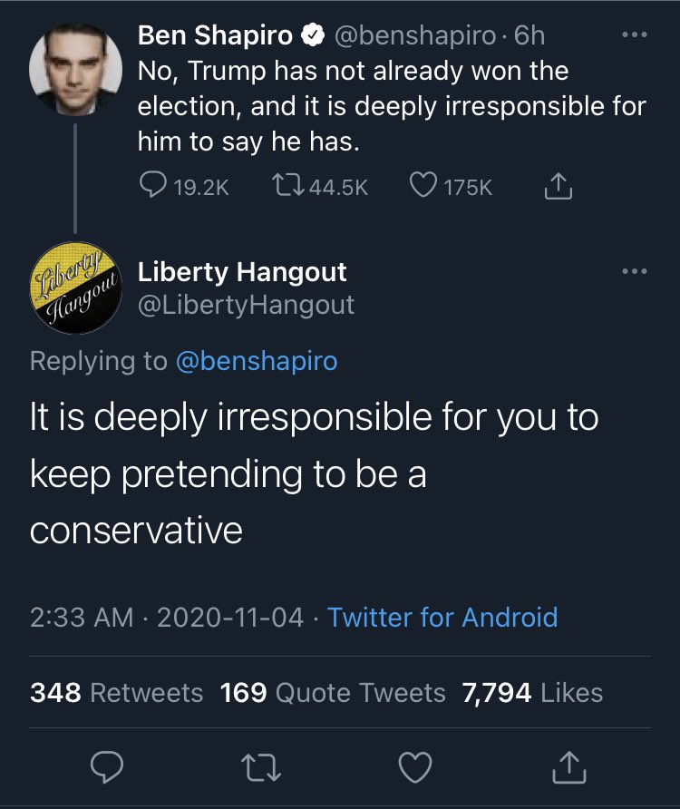View the 7,794 Likes list

532,693
